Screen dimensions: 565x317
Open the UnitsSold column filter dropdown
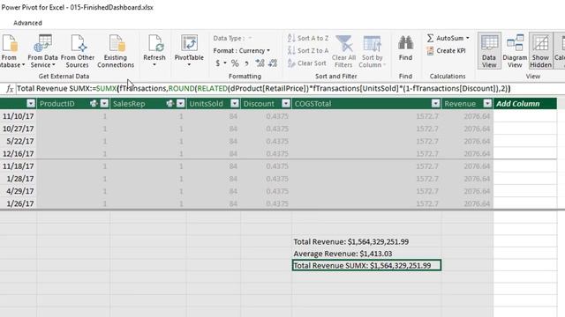click(x=235, y=104)
